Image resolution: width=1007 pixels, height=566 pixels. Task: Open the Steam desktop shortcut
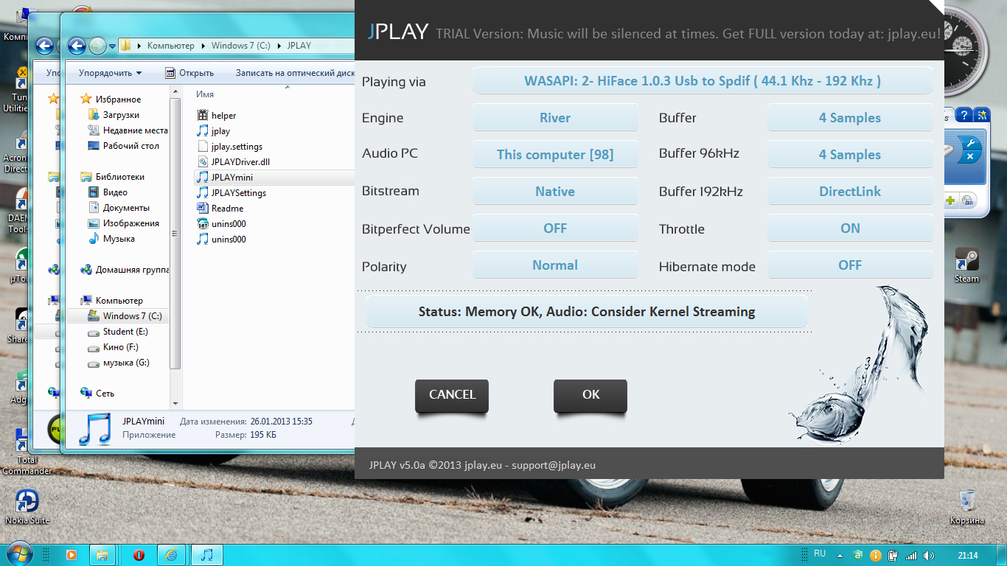tap(966, 265)
